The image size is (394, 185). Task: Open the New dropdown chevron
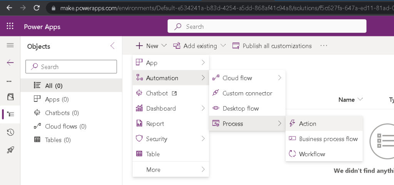point(164,46)
